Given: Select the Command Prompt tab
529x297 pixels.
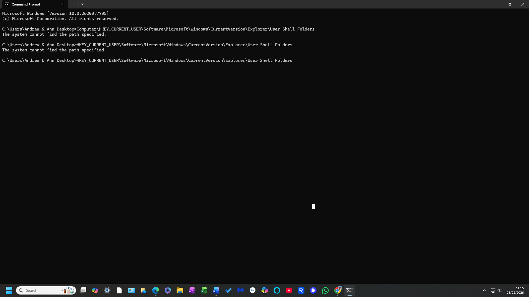Looking at the screenshot, I should [x=26, y=4].
